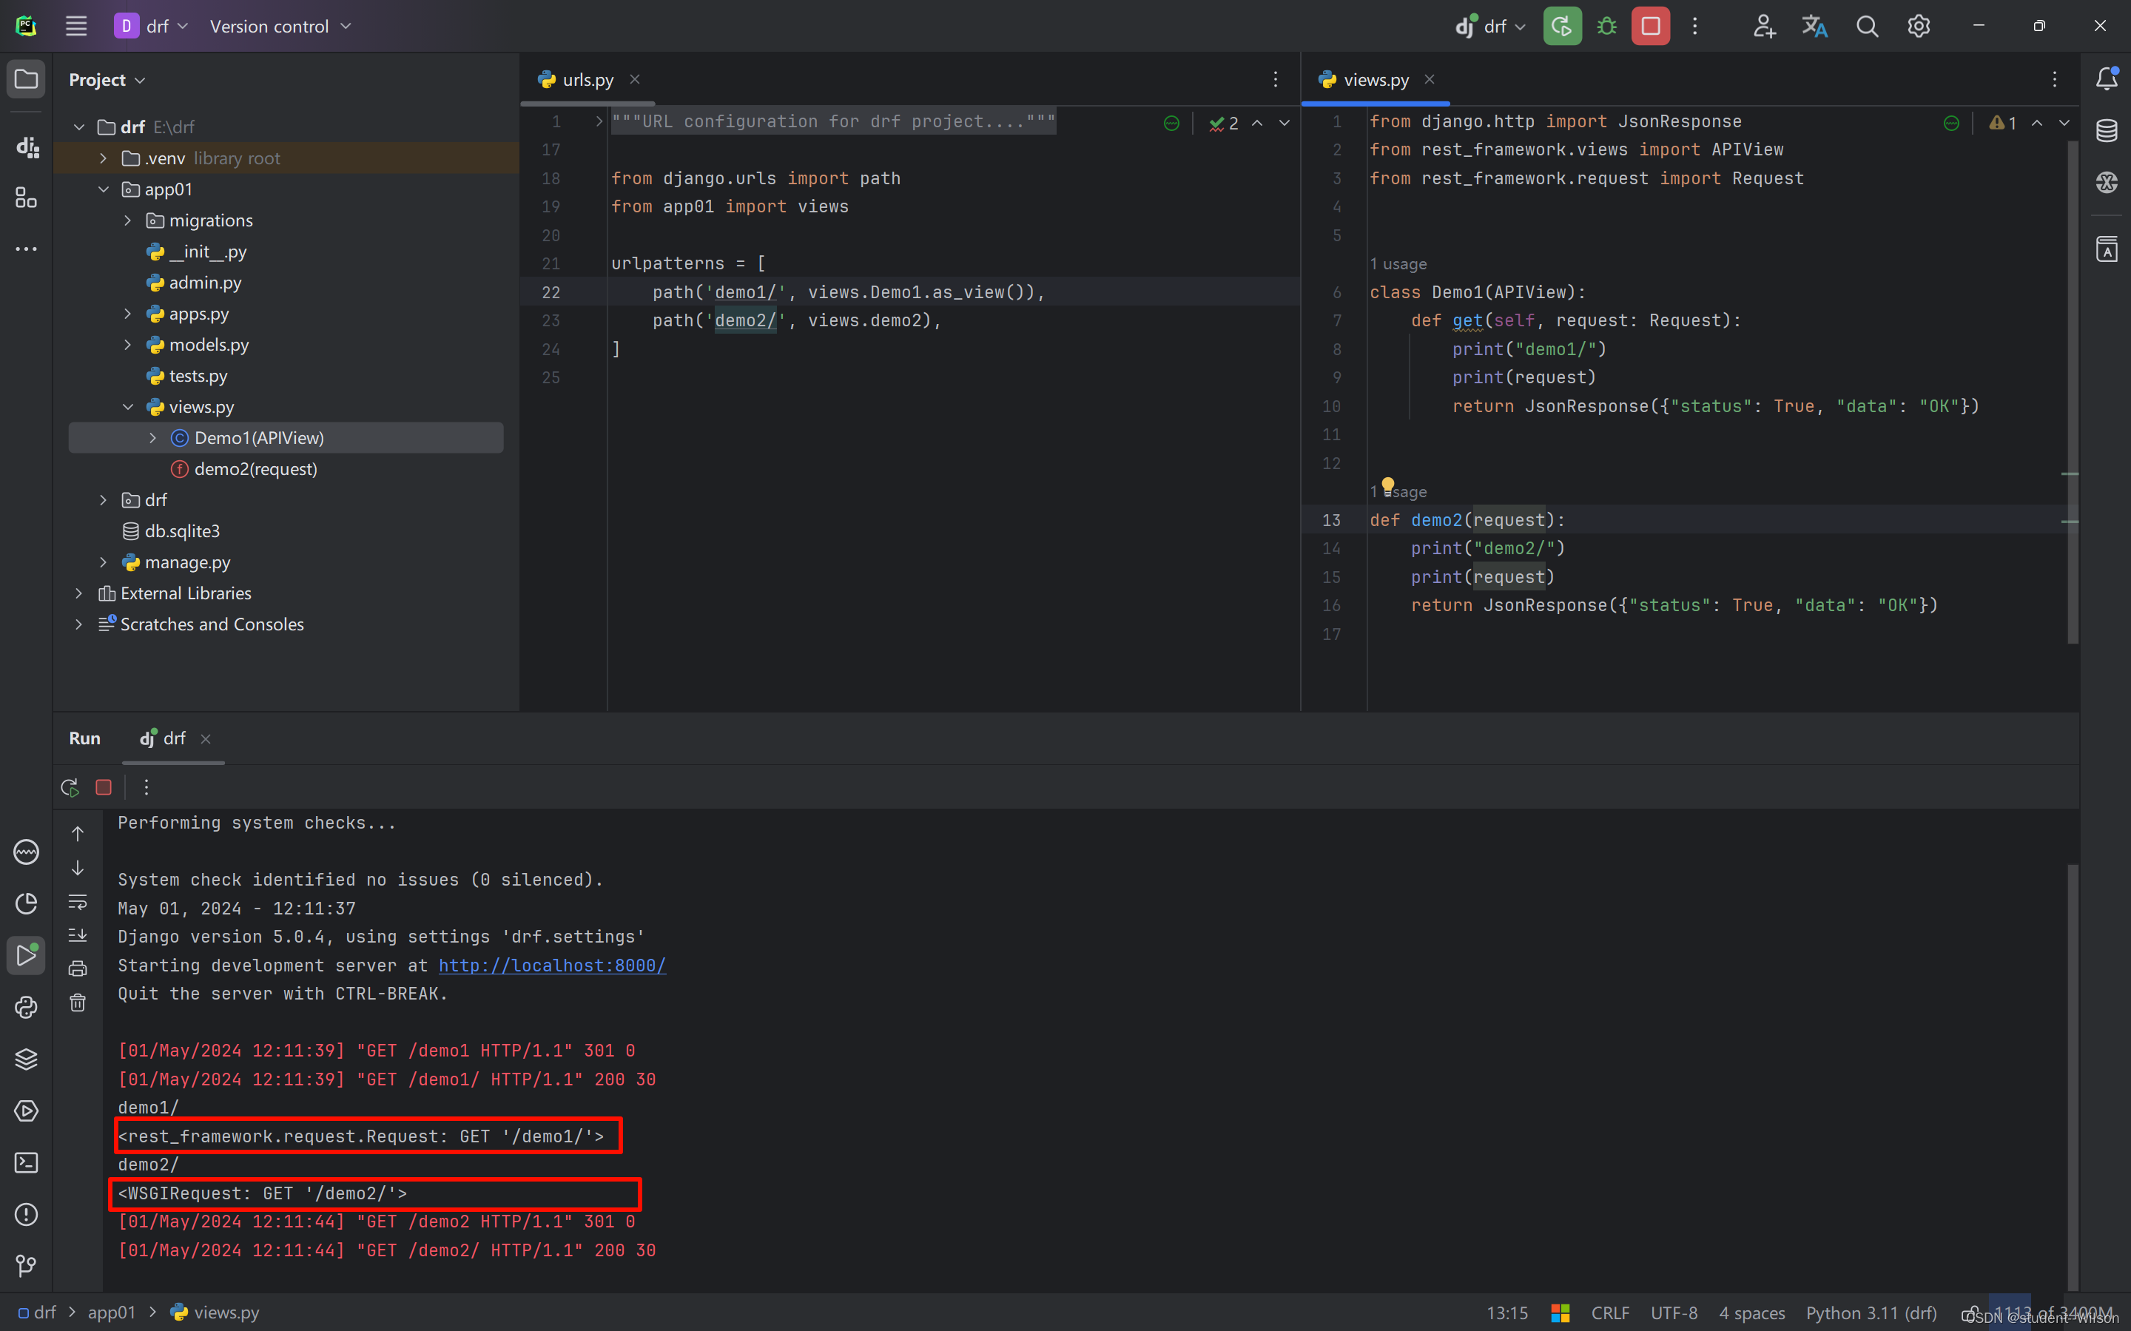Open Problems tool window

coord(27,1215)
